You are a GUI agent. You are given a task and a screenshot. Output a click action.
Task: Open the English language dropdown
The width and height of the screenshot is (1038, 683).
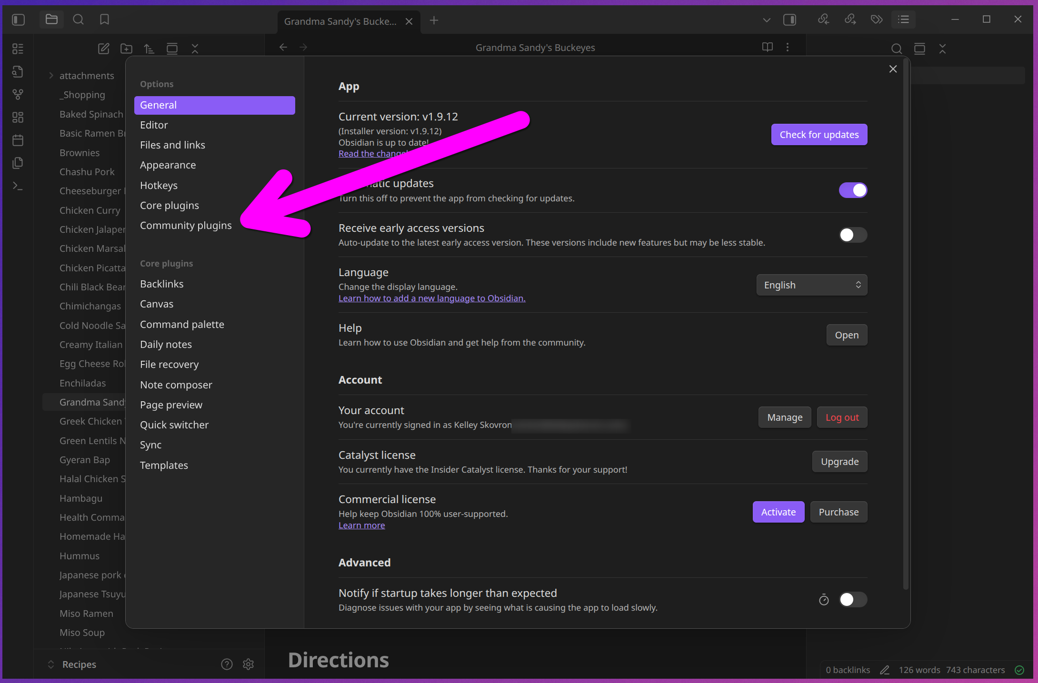pyautogui.click(x=811, y=285)
